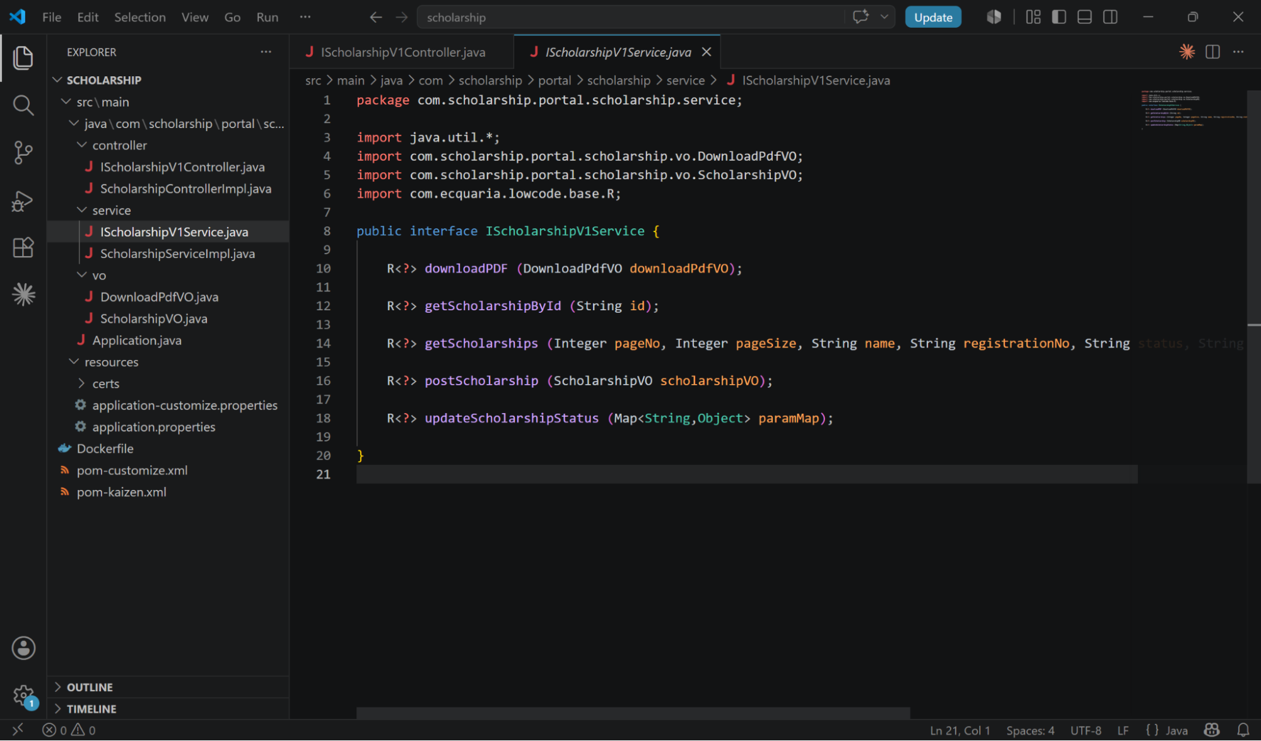Open the Selection menu
Screen dimensions: 1261x741
click(139, 17)
